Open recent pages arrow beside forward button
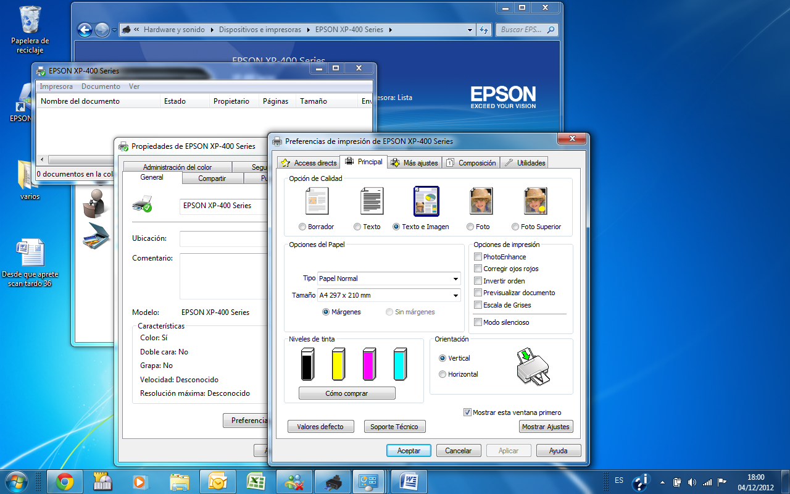790x494 pixels. tap(114, 30)
